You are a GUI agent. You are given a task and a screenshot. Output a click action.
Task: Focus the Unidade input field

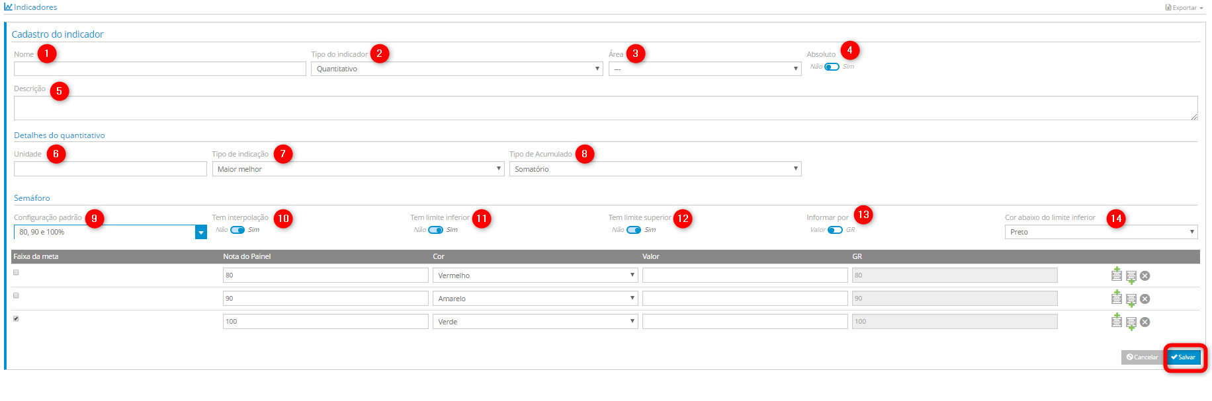click(110, 169)
